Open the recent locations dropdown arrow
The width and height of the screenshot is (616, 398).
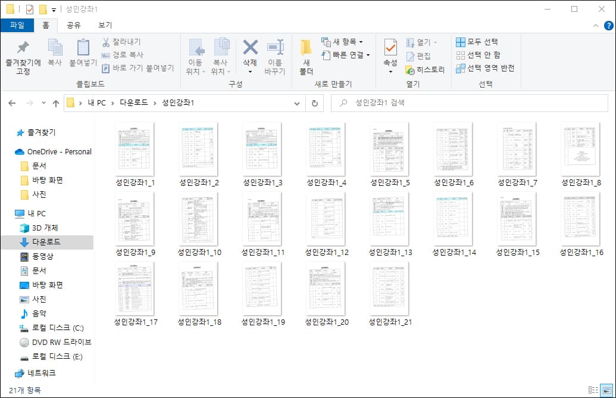click(x=43, y=102)
